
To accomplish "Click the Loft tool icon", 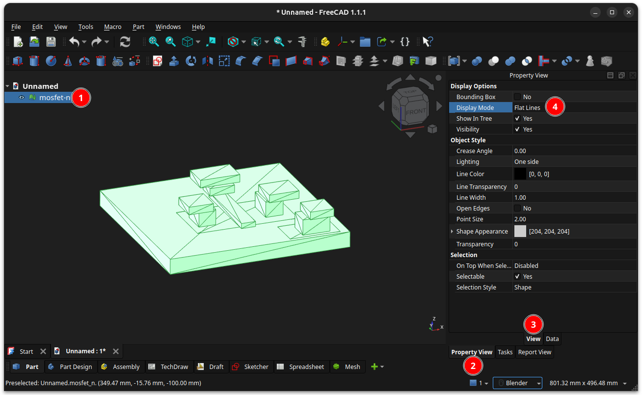I will pos(308,61).
